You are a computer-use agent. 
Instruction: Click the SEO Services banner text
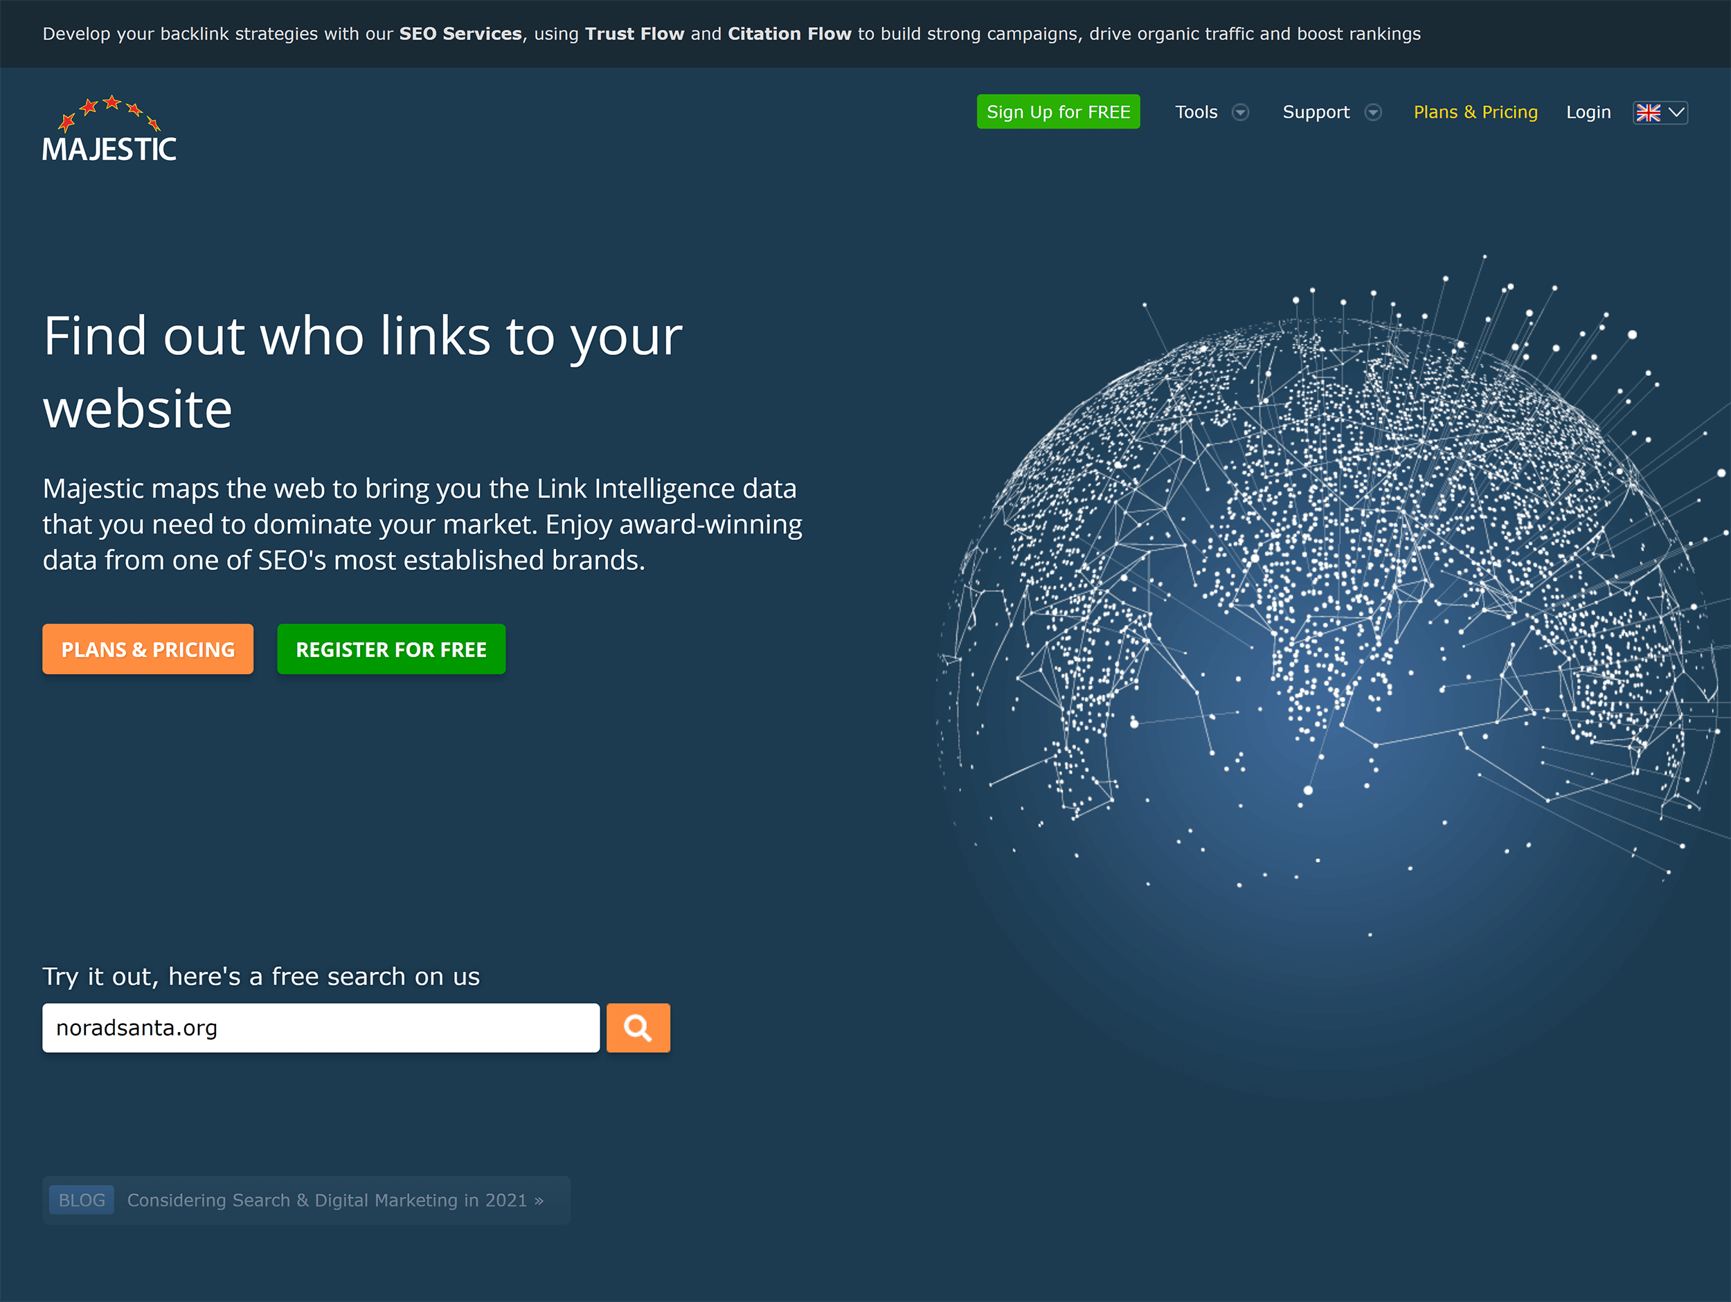point(460,34)
